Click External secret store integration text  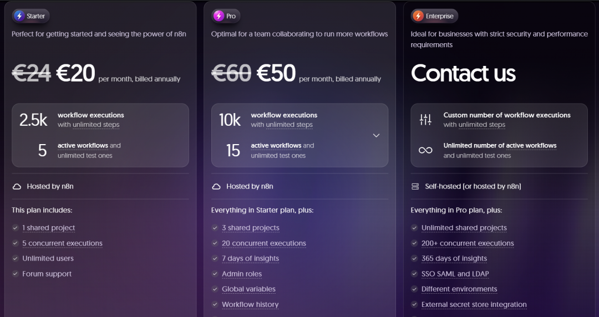pyautogui.click(x=474, y=304)
